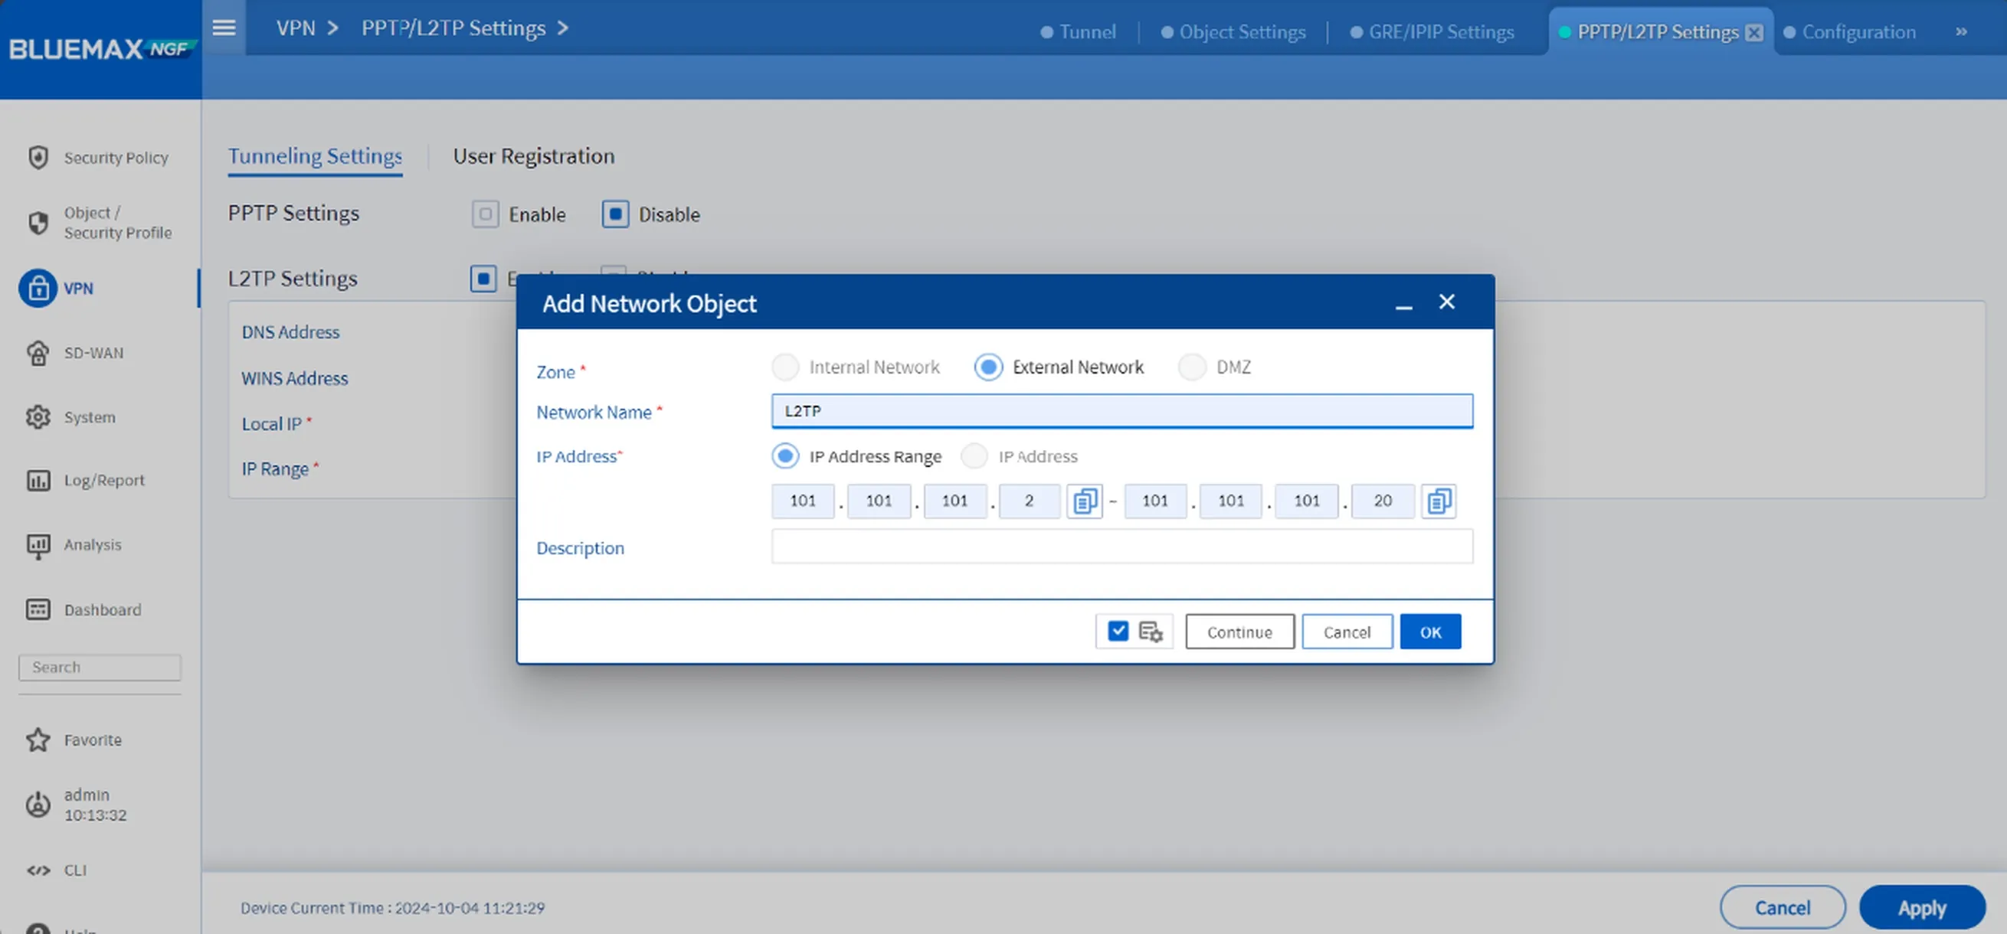Choose IP Address Range option
2007x934 pixels.
[785, 456]
